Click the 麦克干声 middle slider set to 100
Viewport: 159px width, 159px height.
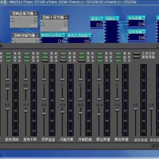pos(26,89)
